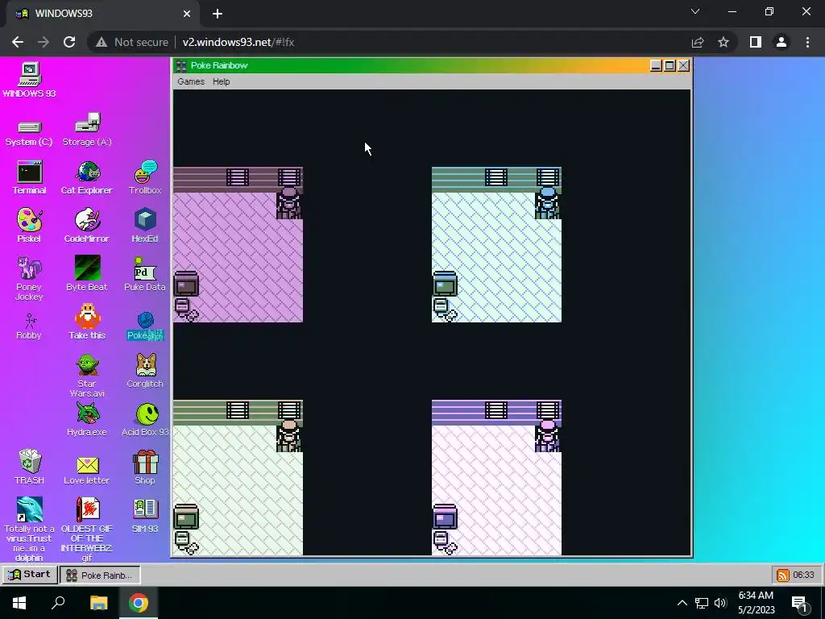Bookmark this page with star icon
825x619 pixels.
(x=723, y=42)
